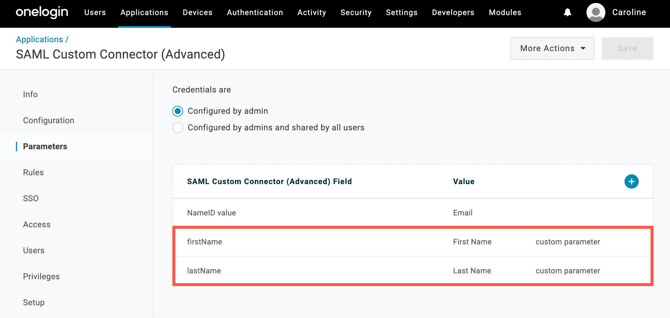This screenshot has height=318, width=670.
Task: Open the Developers navigation menu
Action: (x=453, y=12)
